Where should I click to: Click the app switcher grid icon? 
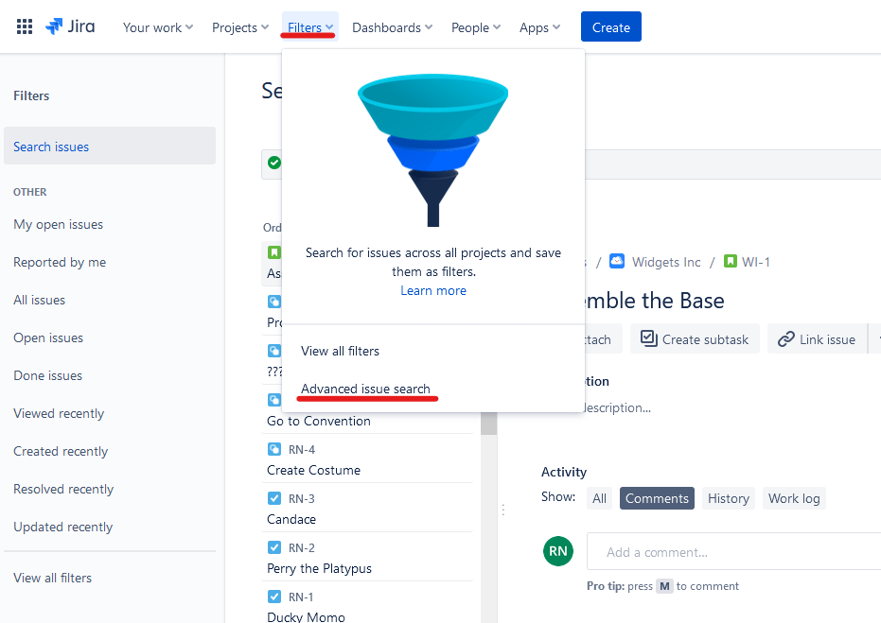[25, 27]
